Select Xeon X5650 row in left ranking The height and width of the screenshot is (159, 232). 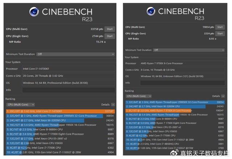pos(61,143)
